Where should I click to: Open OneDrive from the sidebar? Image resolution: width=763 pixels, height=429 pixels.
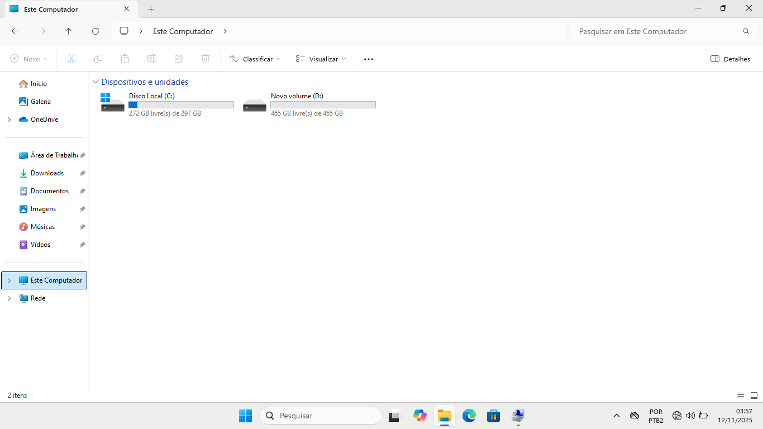pyautogui.click(x=45, y=119)
